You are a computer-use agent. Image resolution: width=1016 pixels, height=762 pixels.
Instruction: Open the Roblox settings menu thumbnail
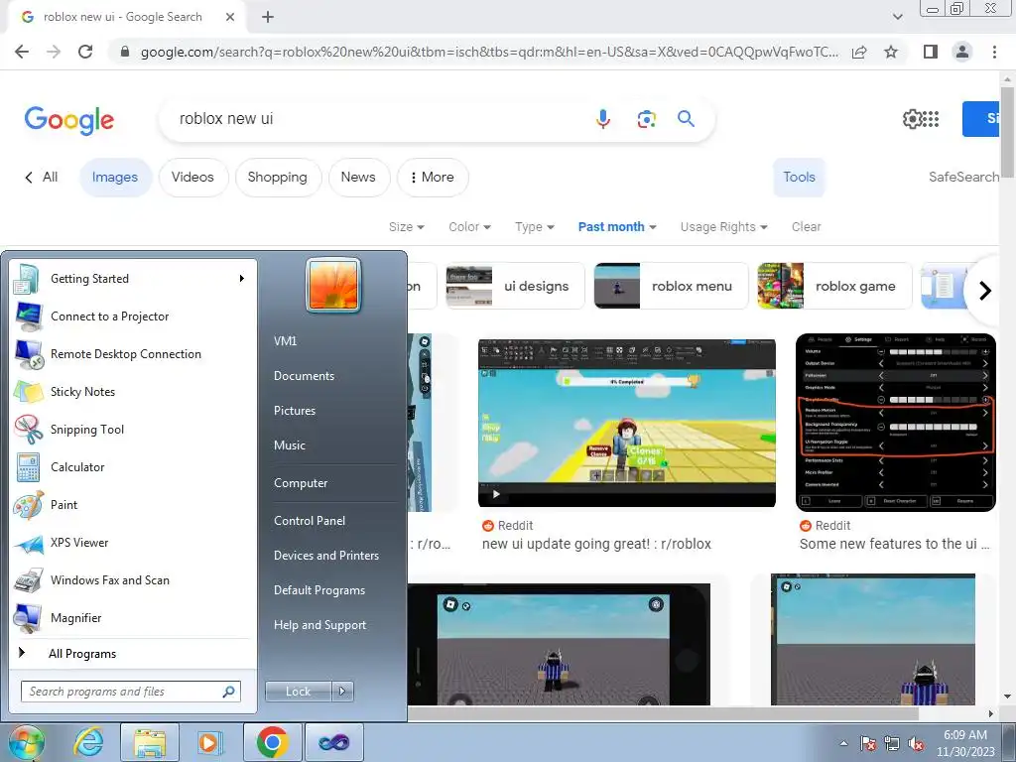point(896,423)
